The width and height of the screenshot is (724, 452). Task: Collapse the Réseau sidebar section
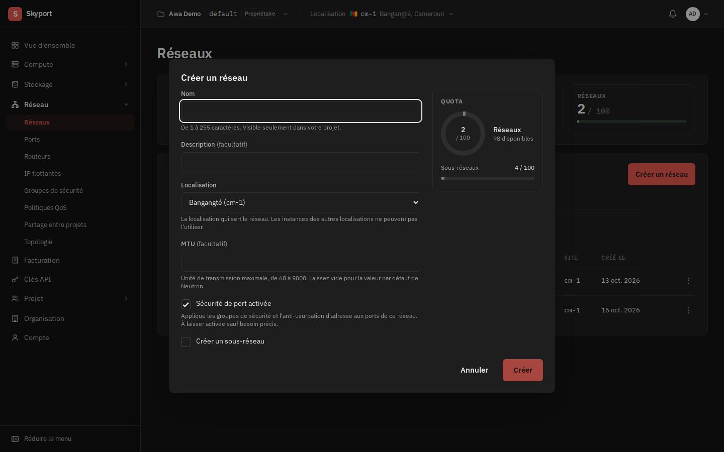126,104
